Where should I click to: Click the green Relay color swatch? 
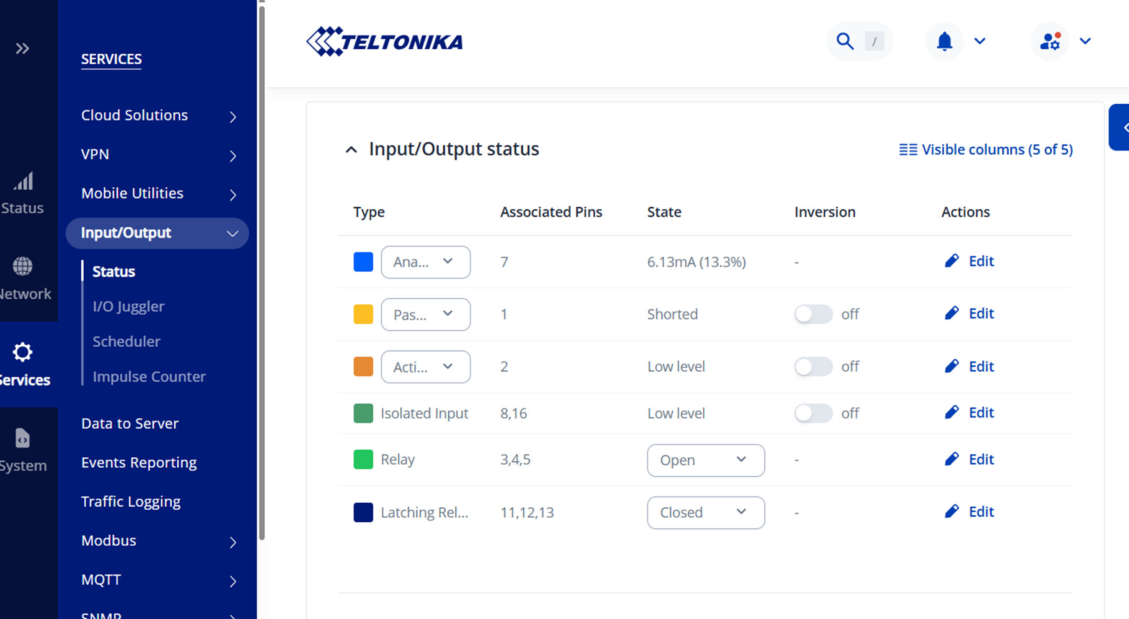click(x=363, y=460)
